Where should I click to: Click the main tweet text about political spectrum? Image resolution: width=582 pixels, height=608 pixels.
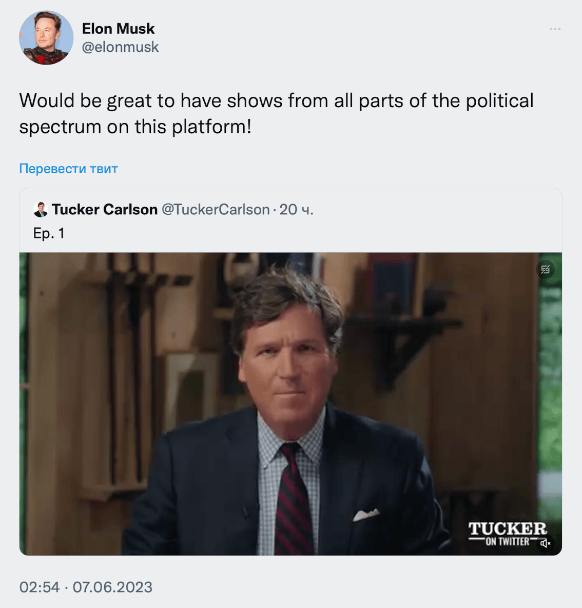pos(276,113)
